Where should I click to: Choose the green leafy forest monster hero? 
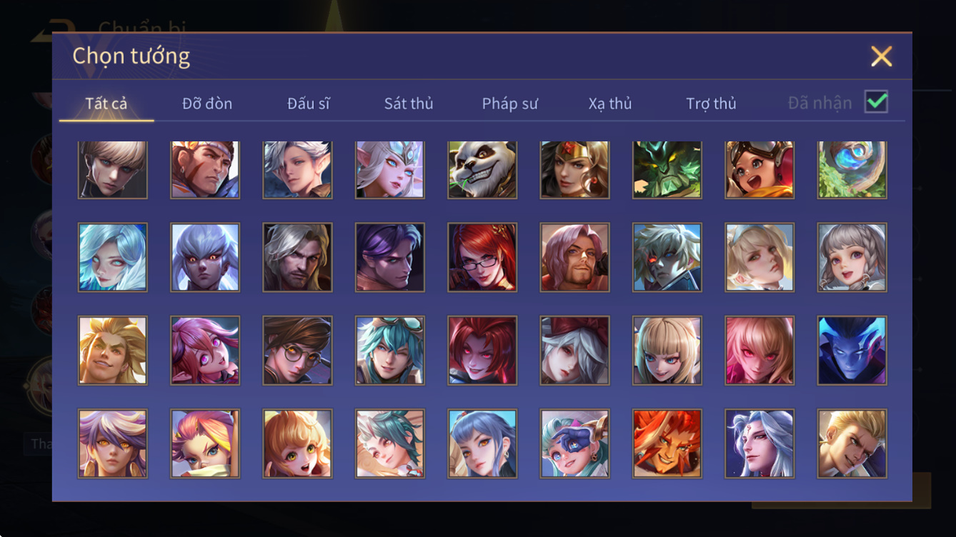(x=667, y=170)
